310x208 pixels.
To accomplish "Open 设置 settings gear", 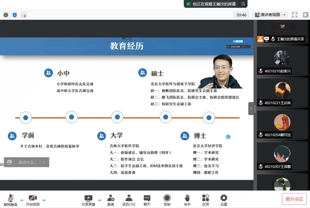I will point(224,200).
